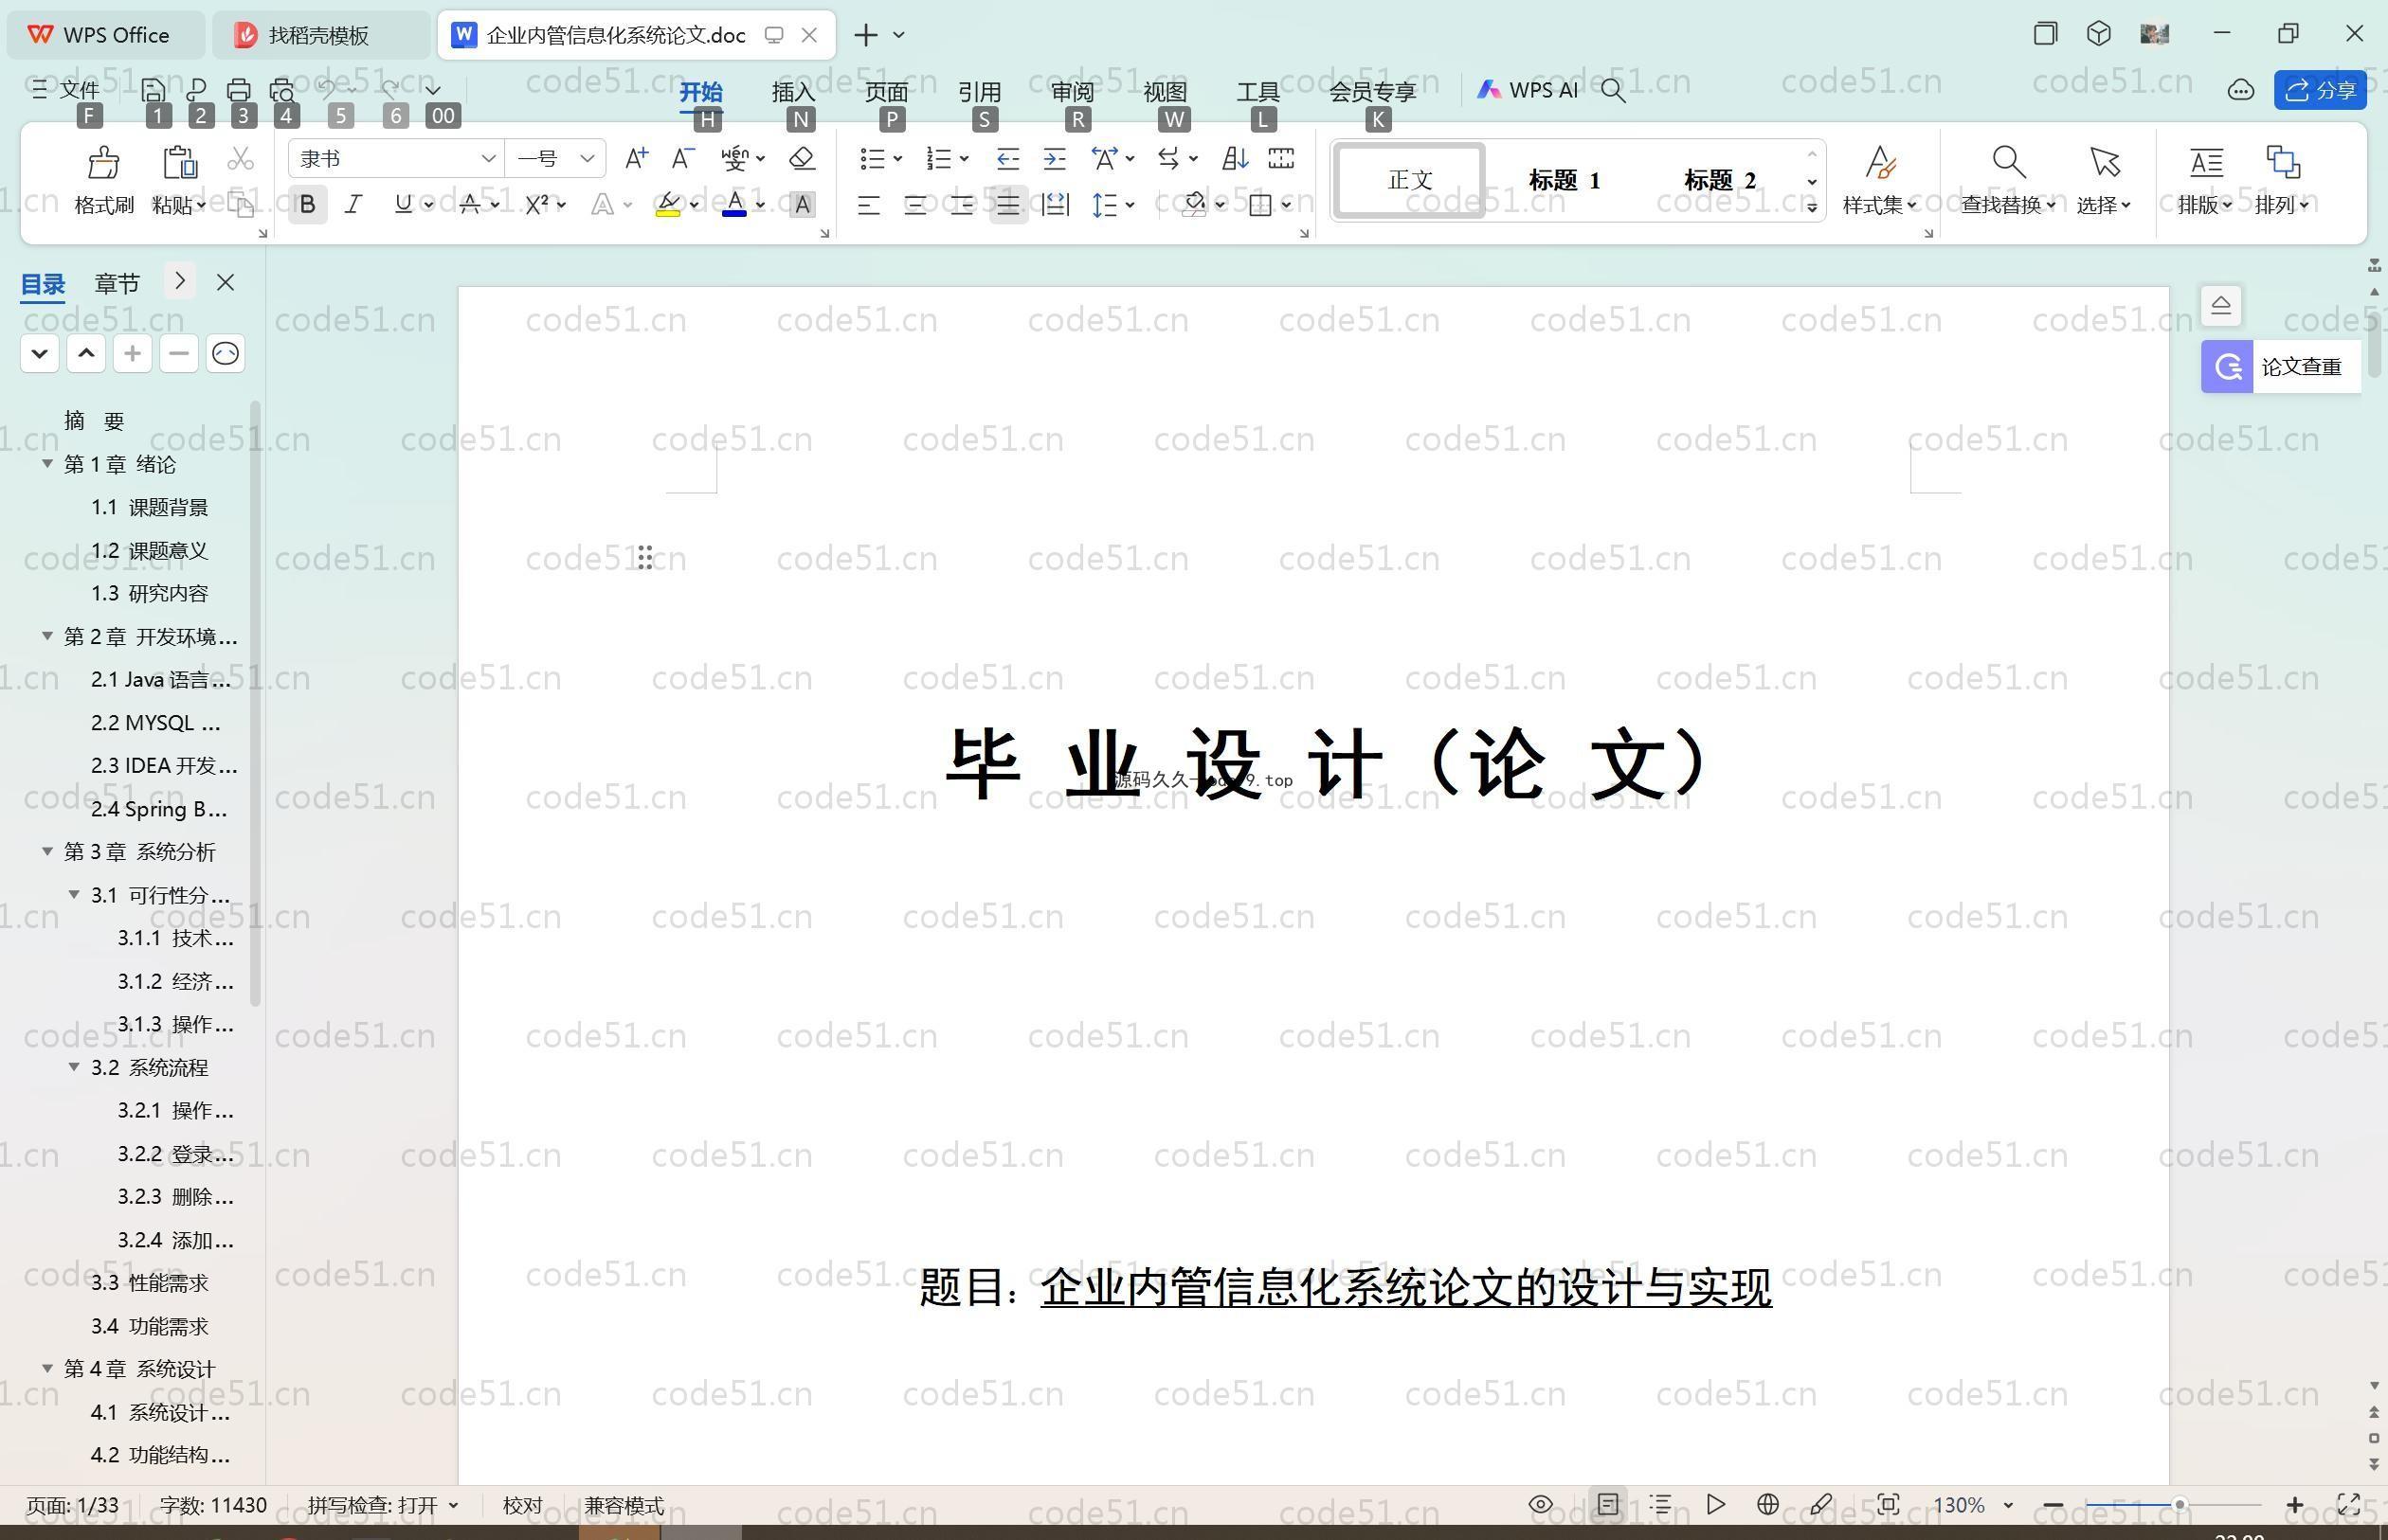Open the 章节 navigation pane tab
Screen dimensions: 2388x1540
point(118,284)
